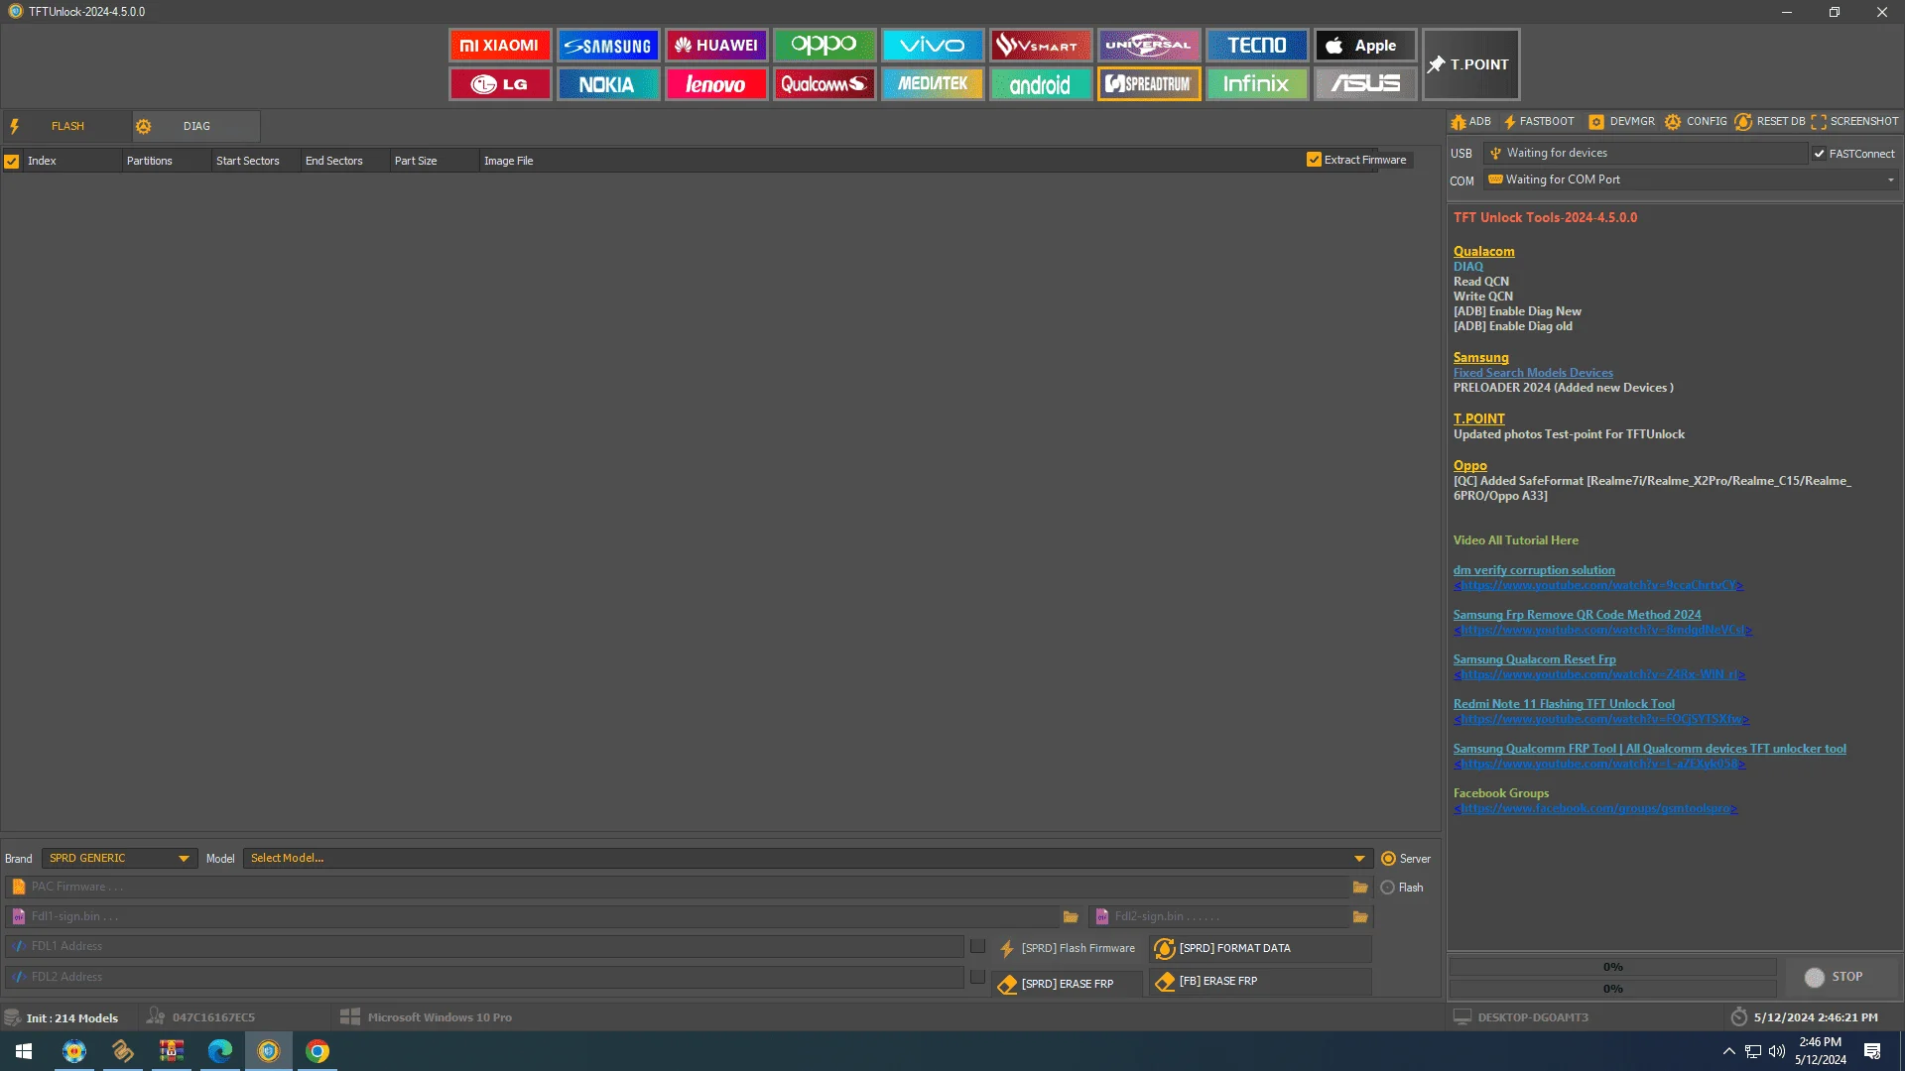Click the RESET DB option
1905x1071 pixels.
coord(1770,122)
